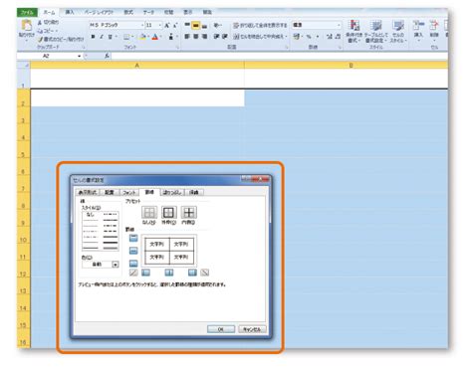The image size is (472, 369).
Task: Switch to the Page Layout ribbon tab
Action: tap(99, 12)
